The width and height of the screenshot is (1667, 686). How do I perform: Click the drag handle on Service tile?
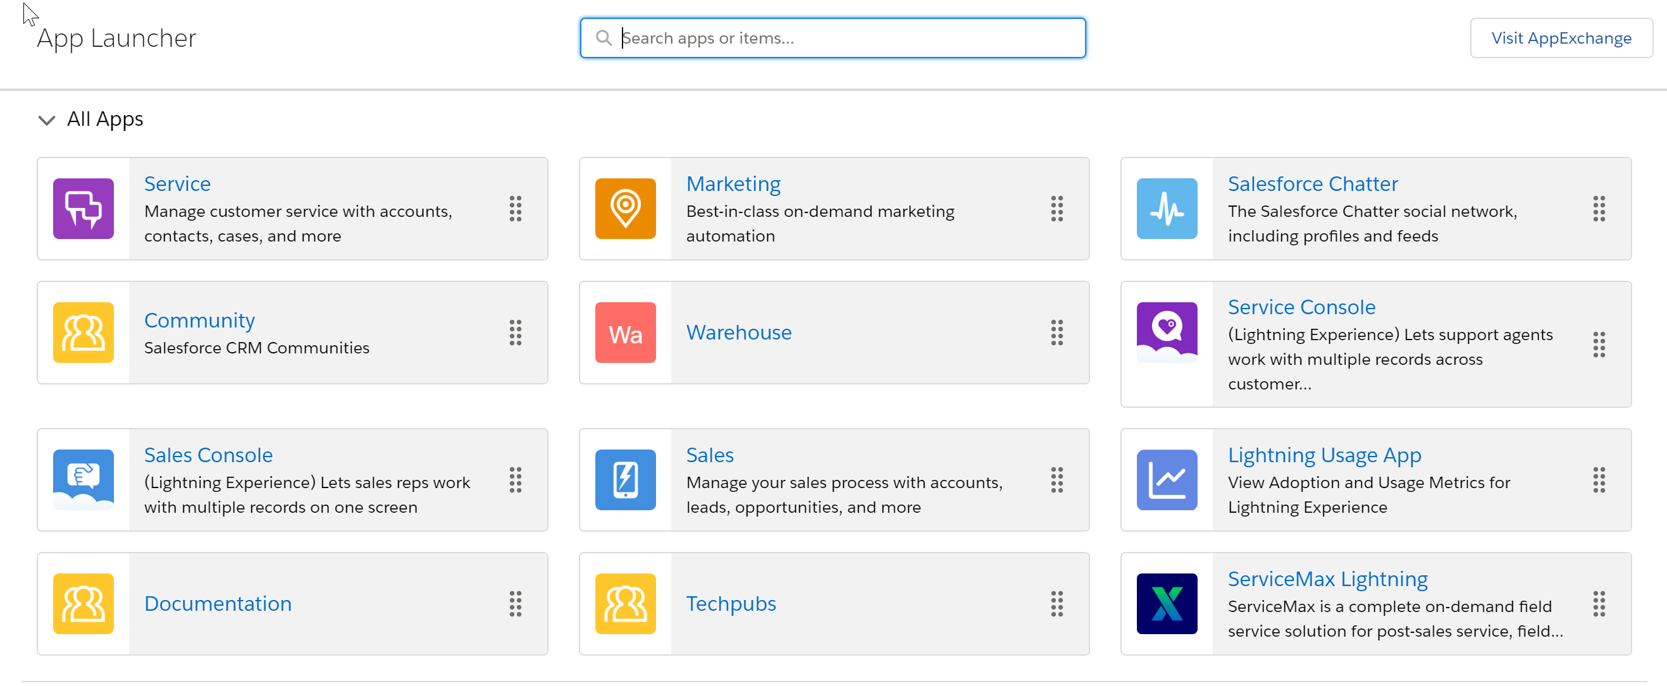(x=515, y=209)
